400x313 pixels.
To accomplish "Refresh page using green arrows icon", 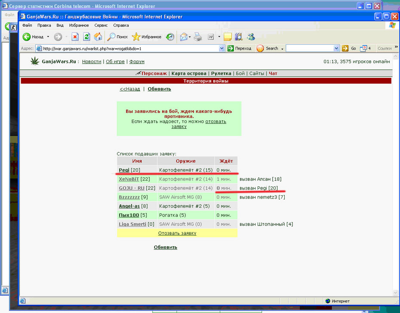I will (87, 37).
